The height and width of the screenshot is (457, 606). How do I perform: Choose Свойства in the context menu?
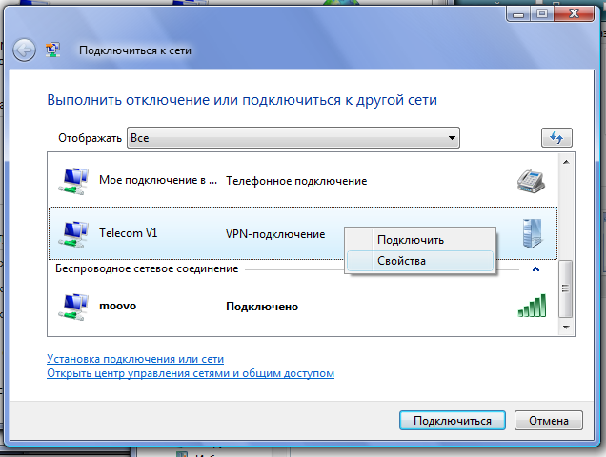(x=419, y=261)
